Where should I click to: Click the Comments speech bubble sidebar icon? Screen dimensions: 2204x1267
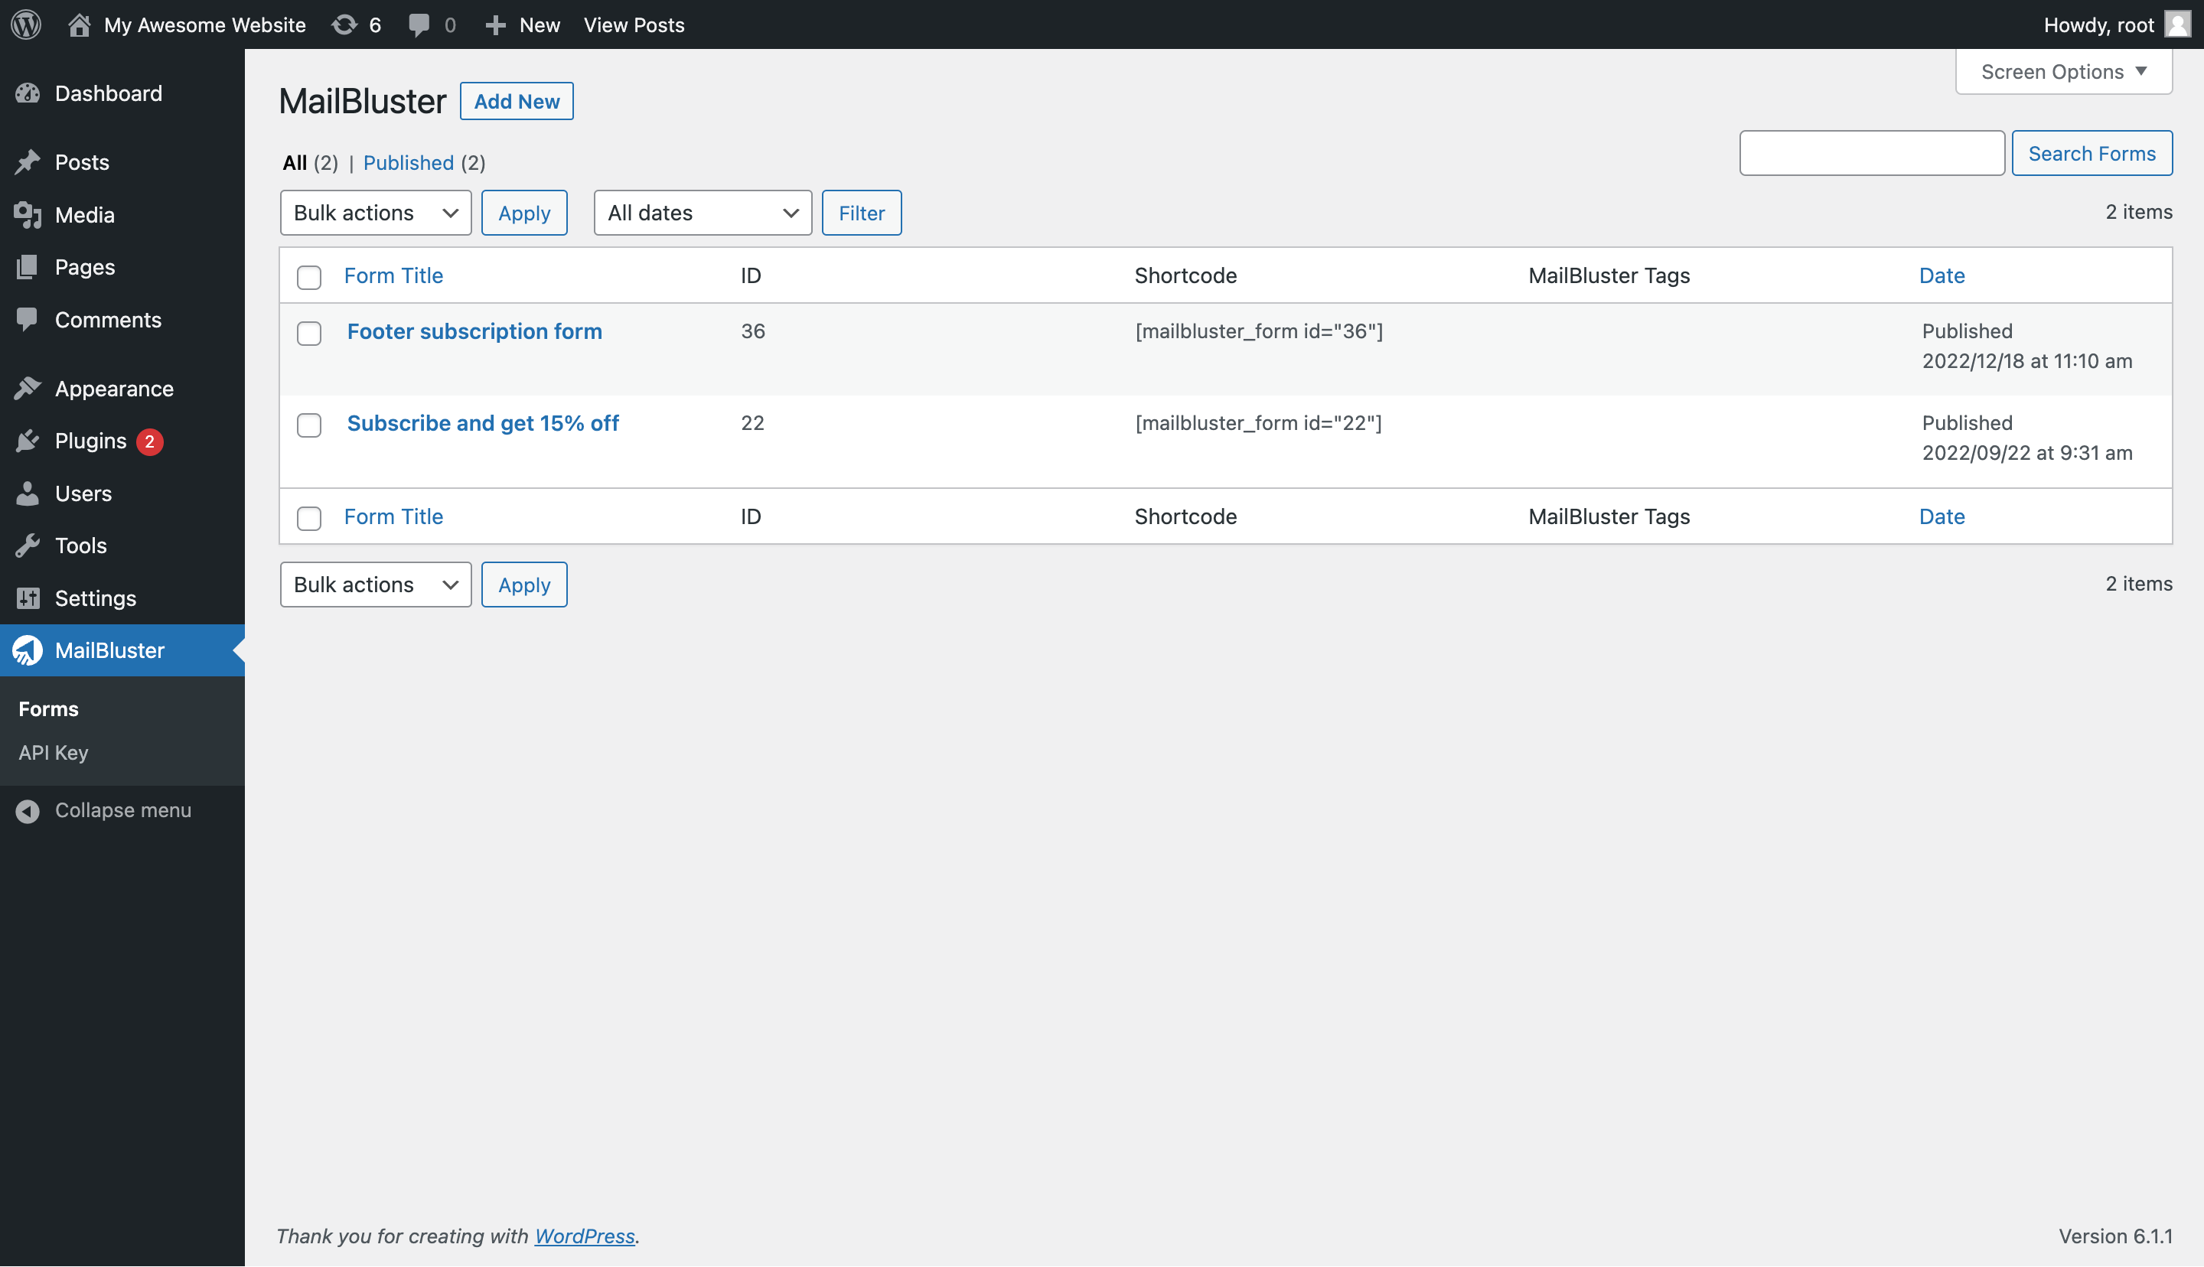[28, 319]
